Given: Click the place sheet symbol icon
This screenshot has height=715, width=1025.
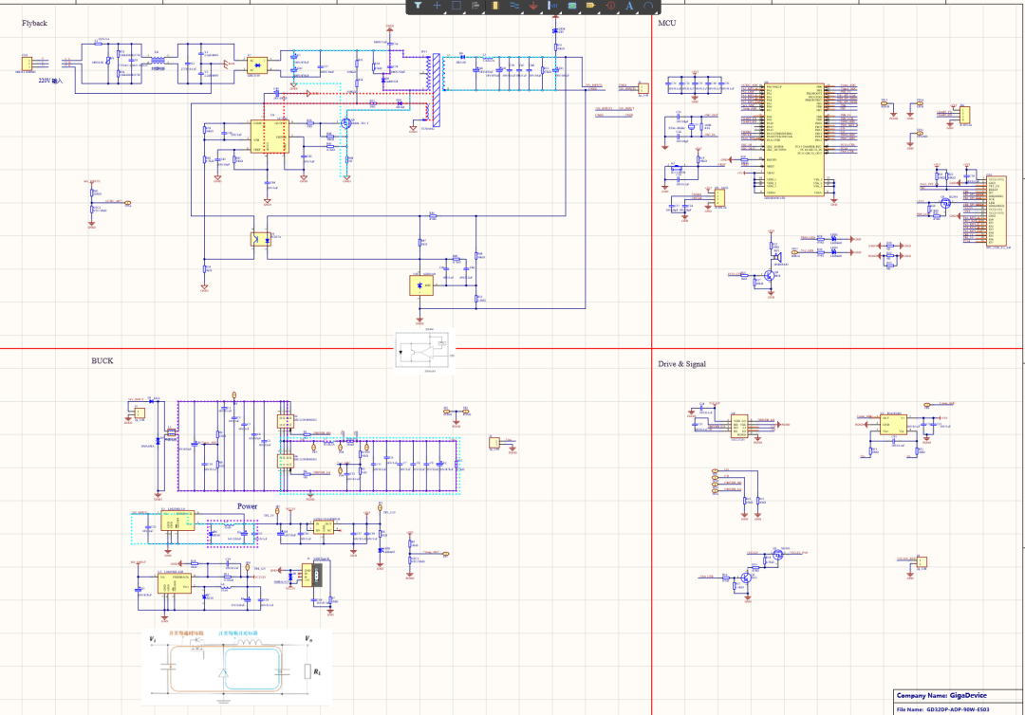Looking at the screenshot, I should [572, 6].
